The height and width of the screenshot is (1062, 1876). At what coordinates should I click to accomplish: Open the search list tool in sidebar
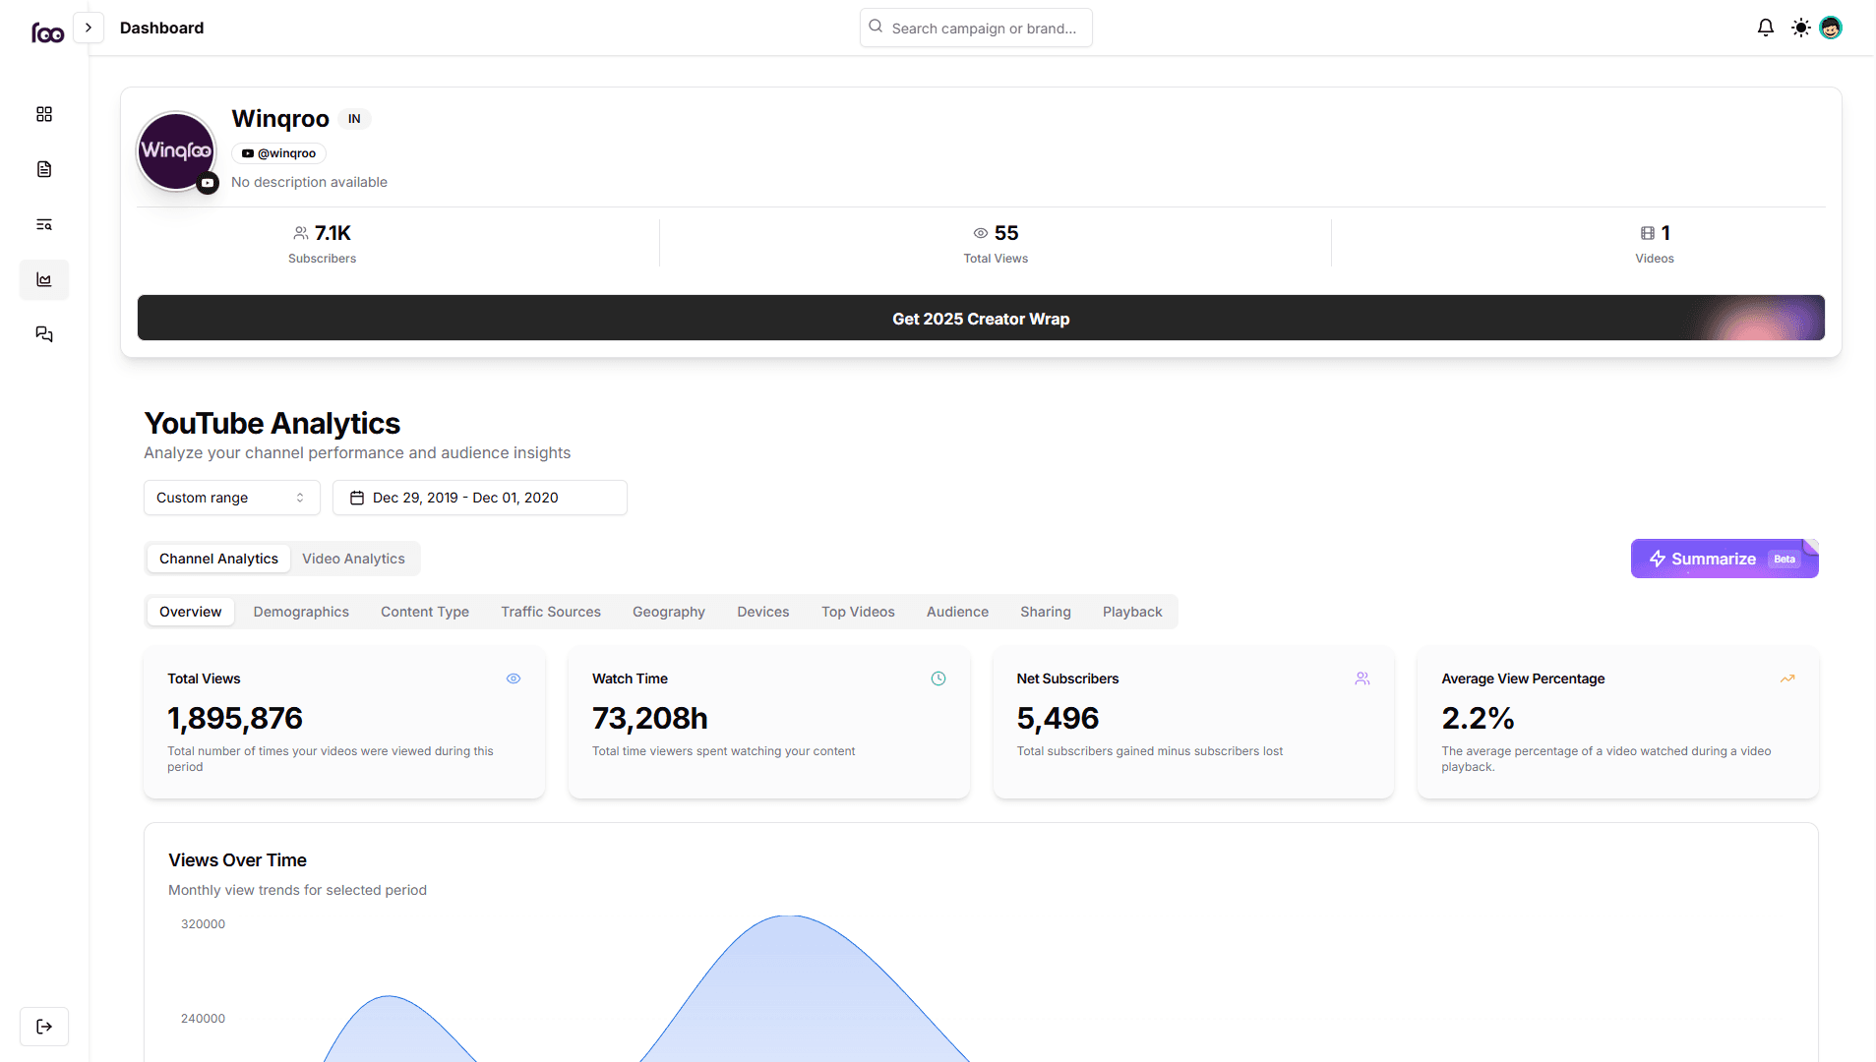click(x=44, y=224)
